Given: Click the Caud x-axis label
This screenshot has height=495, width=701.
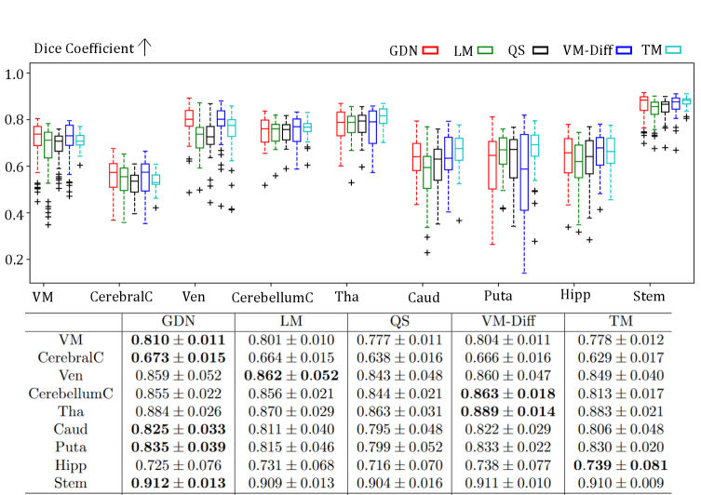Looking at the screenshot, I should pyautogui.click(x=424, y=298).
